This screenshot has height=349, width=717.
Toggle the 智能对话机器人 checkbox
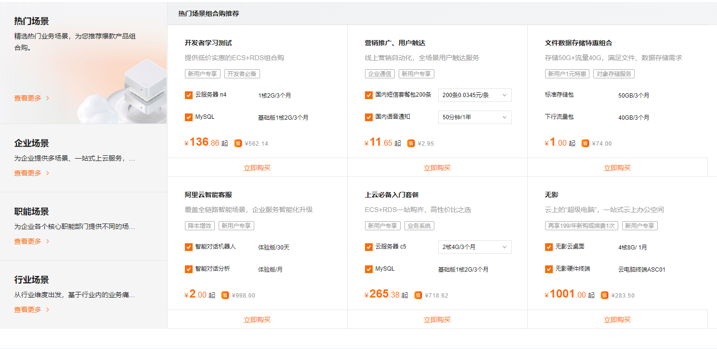pos(189,247)
